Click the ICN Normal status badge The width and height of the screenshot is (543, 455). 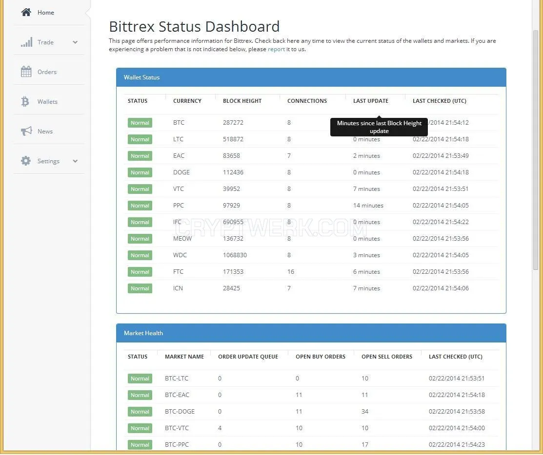[x=140, y=288]
